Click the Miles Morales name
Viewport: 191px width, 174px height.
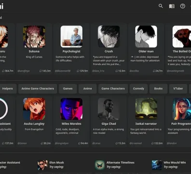click(x=71, y=124)
